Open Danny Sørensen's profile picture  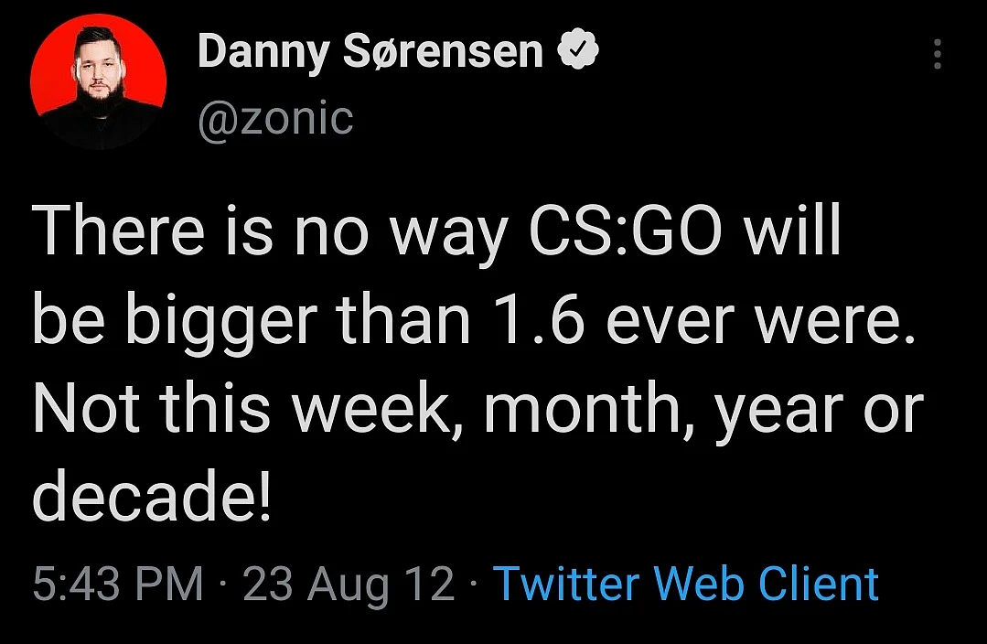(x=98, y=81)
